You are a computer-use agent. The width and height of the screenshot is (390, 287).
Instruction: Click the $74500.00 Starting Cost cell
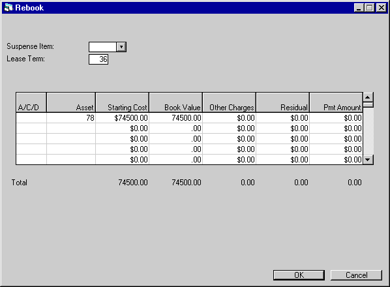point(122,118)
